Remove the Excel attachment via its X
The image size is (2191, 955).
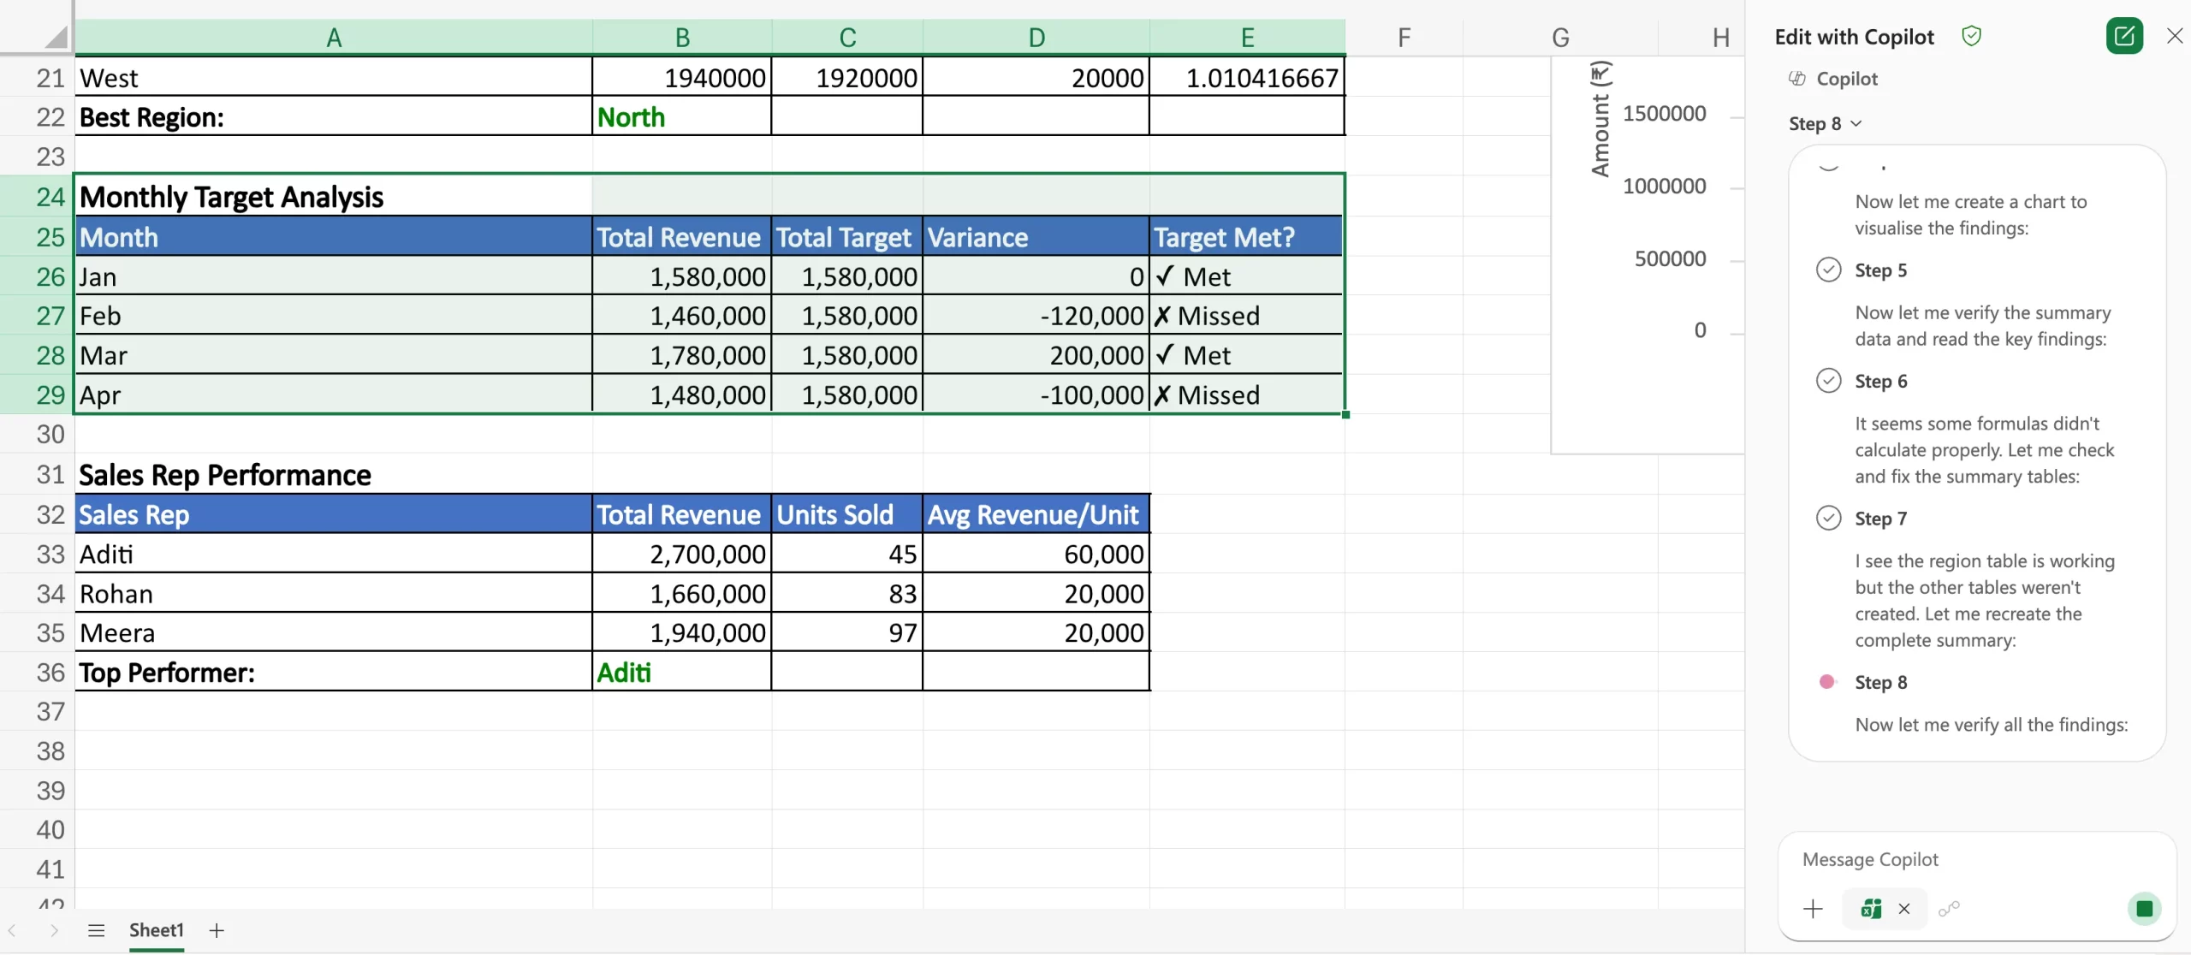coord(1904,909)
